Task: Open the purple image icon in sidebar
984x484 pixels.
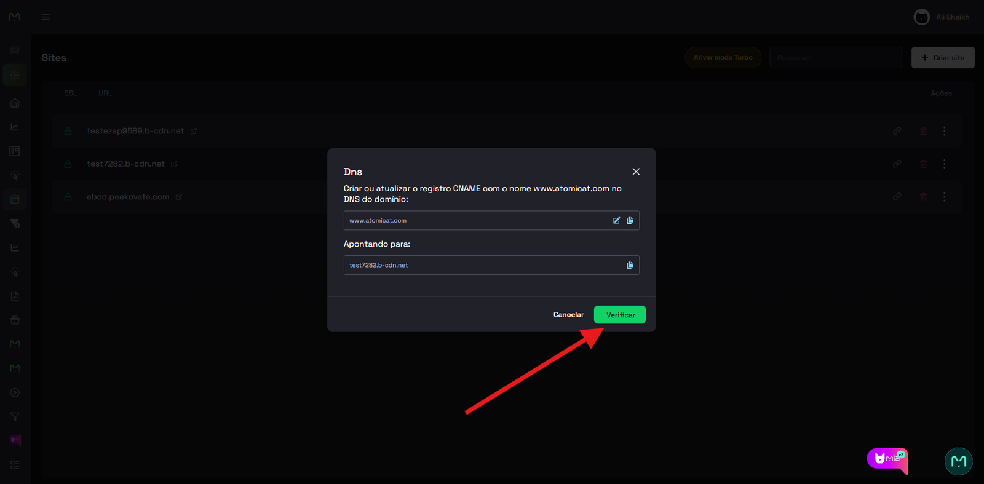Action: coord(15,440)
